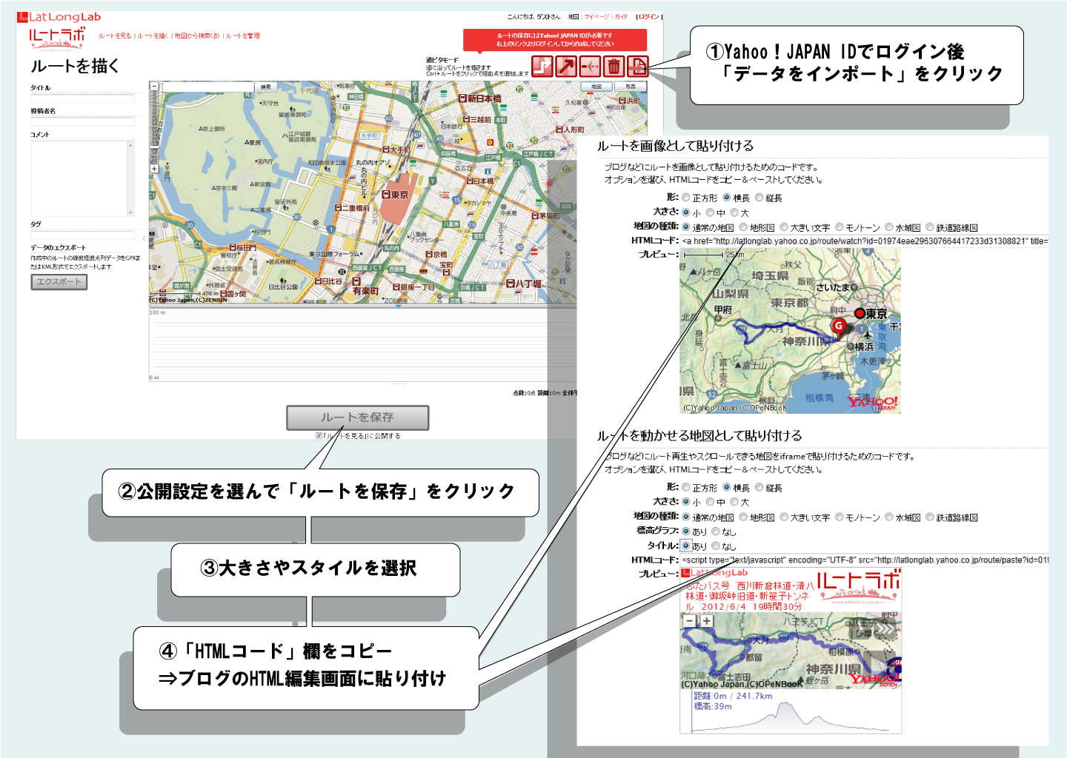Image resolution: width=1067 pixels, height=758 pixels.
Task: Click the elevation chart below Tokyo map
Action: [x=362, y=345]
